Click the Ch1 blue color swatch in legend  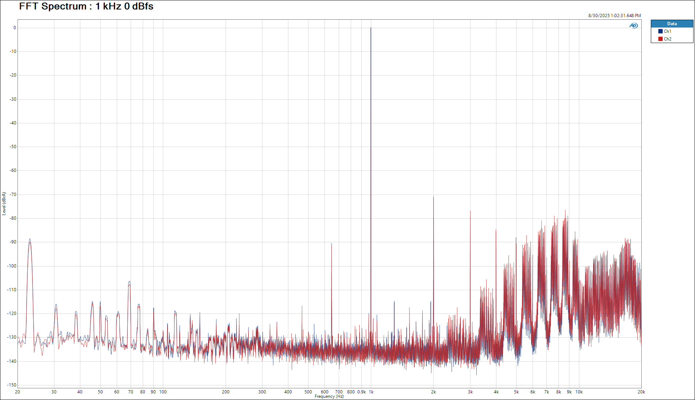click(x=660, y=31)
